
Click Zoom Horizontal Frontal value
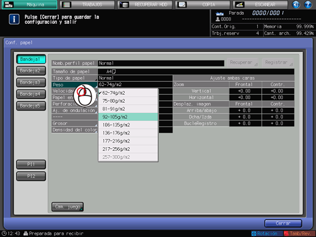245,98
